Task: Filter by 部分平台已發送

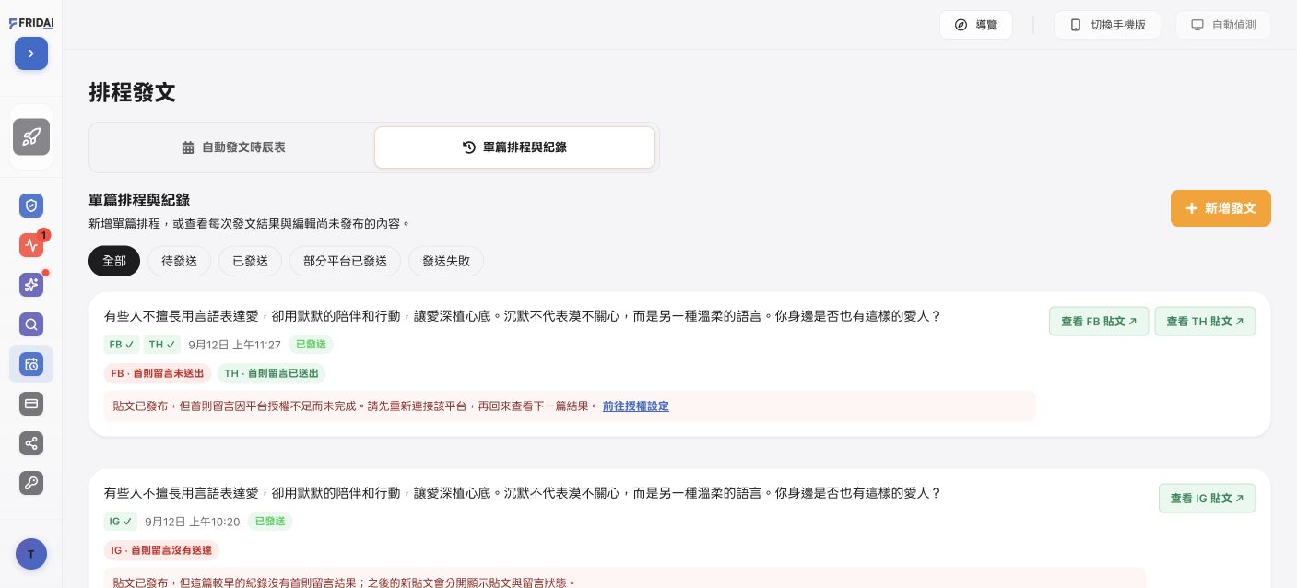Action: 345,261
